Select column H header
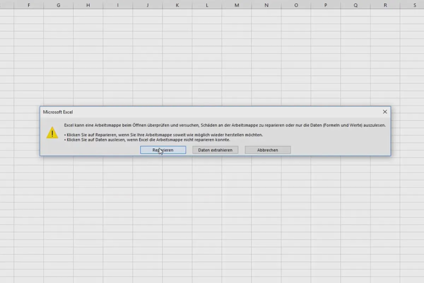This screenshot has height=283, width=424. point(88,5)
